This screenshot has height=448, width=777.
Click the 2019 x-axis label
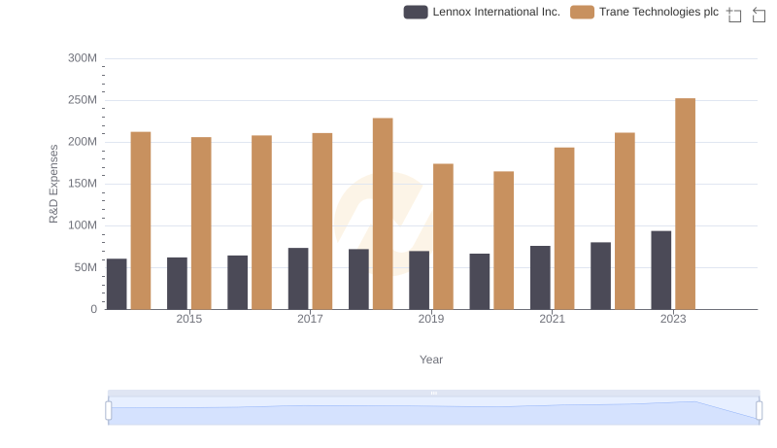(431, 319)
